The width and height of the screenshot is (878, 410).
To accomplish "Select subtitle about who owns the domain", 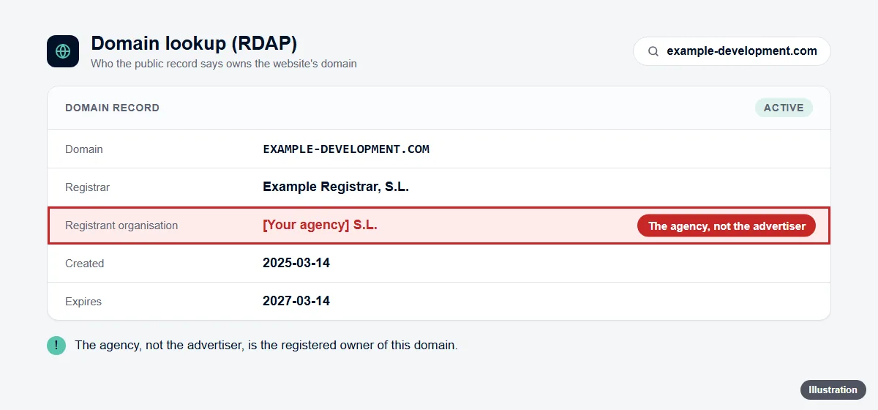I will pyautogui.click(x=224, y=64).
